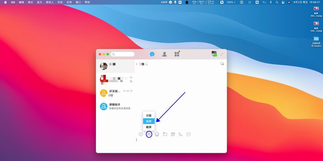The width and height of the screenshot is (323, 161).
Task: Send a window shake with phone icon
Action: (157, 134)
